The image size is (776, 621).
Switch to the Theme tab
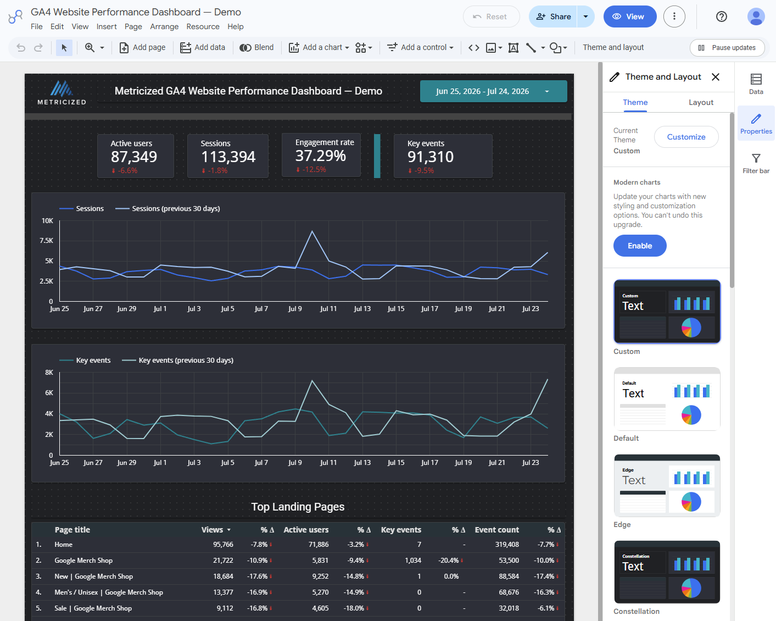(x=635, y=102)
